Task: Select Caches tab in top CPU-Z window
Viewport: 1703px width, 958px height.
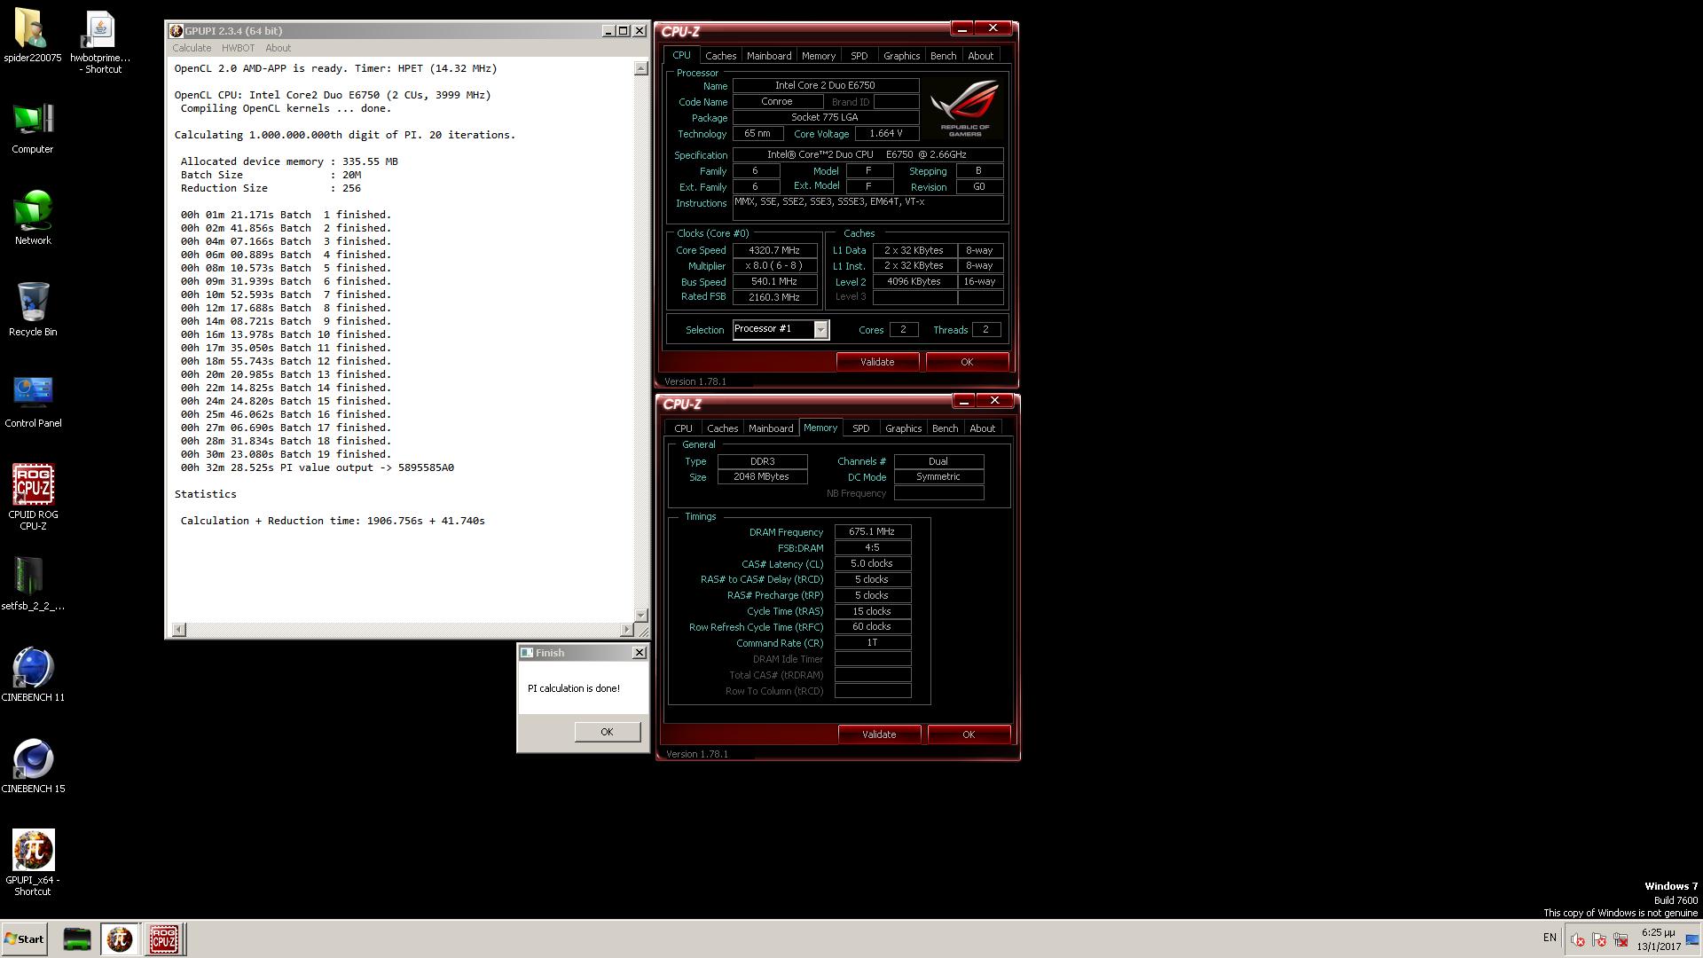Action: (720, 56)
